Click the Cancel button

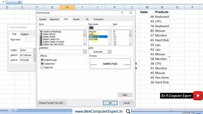click(x=127, y=103)
